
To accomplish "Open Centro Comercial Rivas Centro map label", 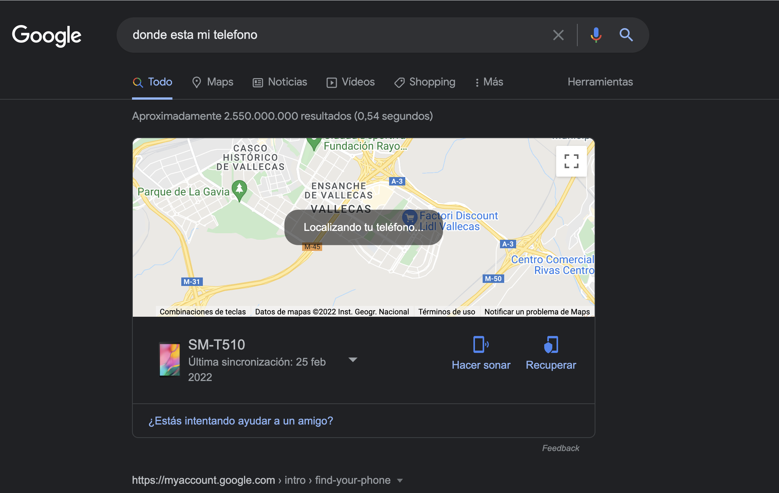I will tap(553, 265).
